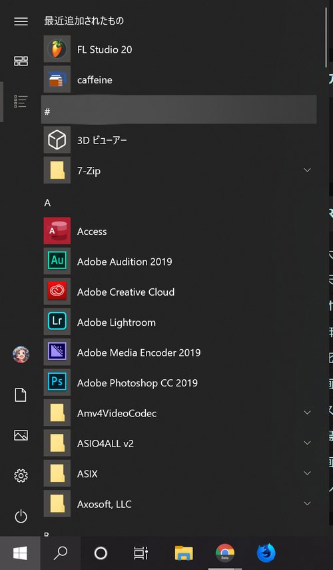Expand the ASIO4ALL v2 chevron
The height and width of the screenshot is (570, 333).
(x=307, y=443)
